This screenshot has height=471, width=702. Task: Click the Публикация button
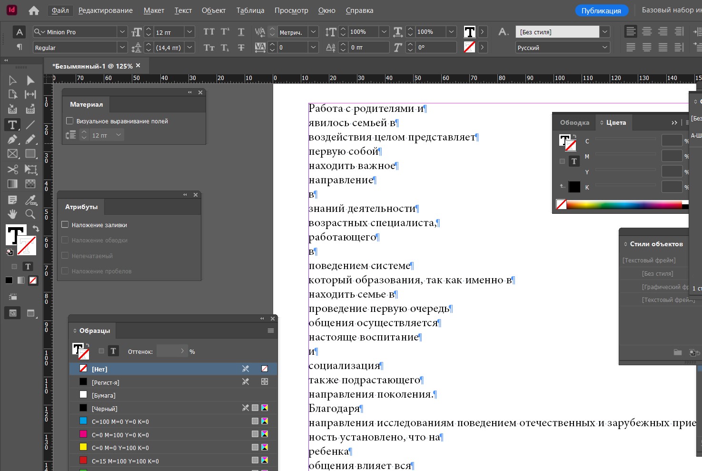click(x=601, y=10)
